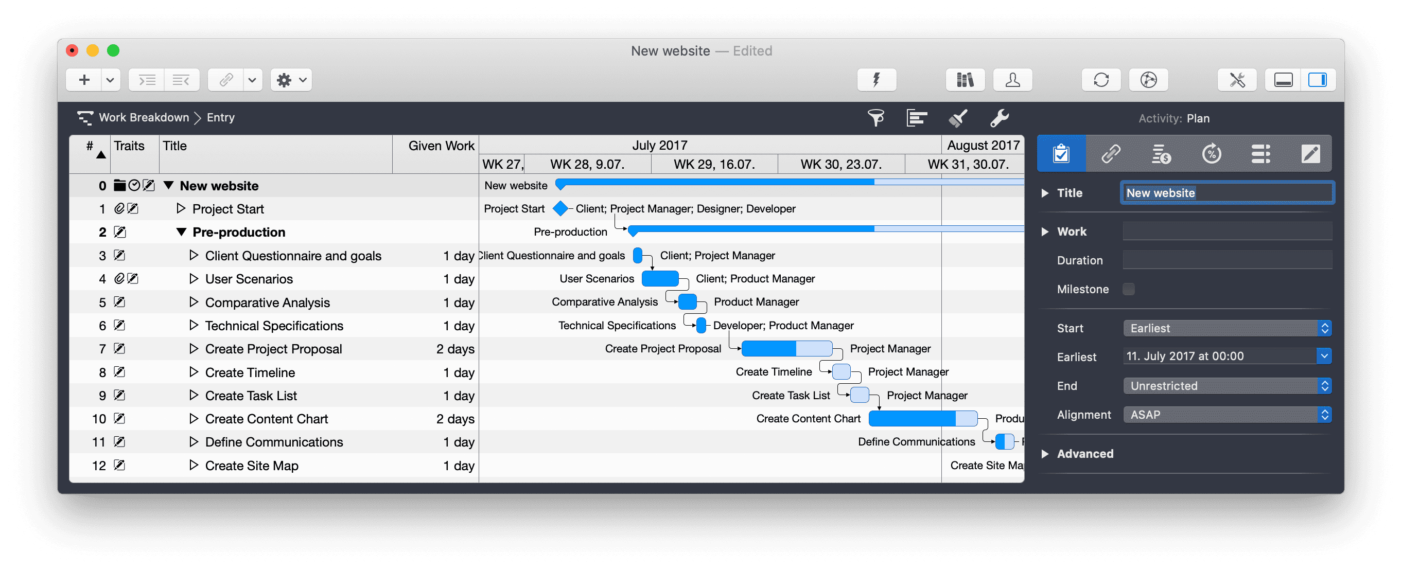
Task: Click the lightning bolt toolbar icon
Action: [x=876, y=80]
